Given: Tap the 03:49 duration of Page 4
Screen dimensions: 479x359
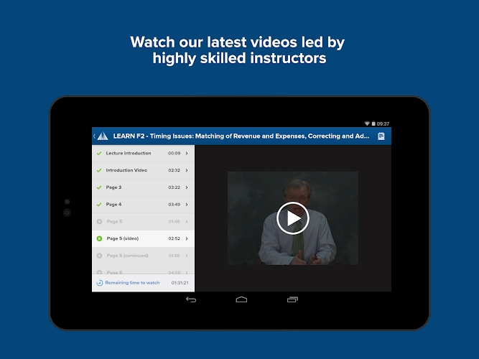Looking at the screenshot, I should (x=174, y=205).
